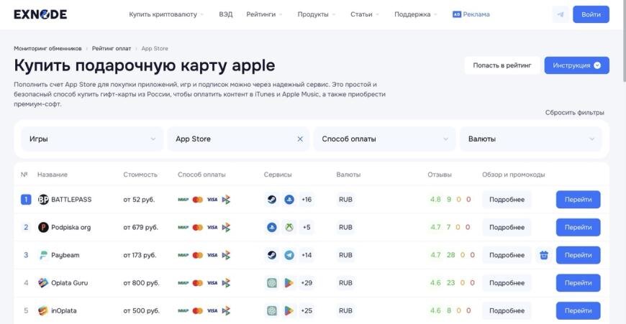The image size is (626, 324).
Task: Open the Игры category dropdown
Action: click(x=92, y=139)
